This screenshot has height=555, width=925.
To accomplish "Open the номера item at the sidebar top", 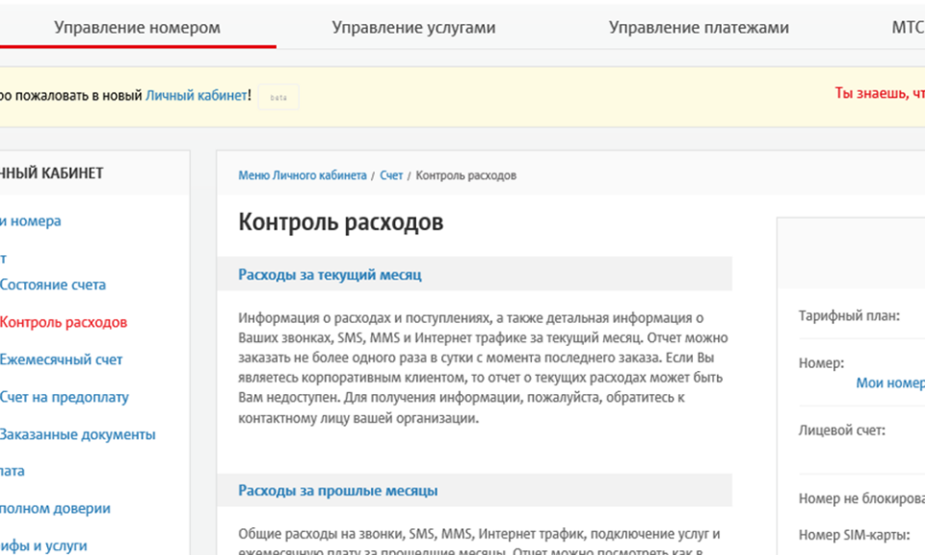I will coord(30,222).
